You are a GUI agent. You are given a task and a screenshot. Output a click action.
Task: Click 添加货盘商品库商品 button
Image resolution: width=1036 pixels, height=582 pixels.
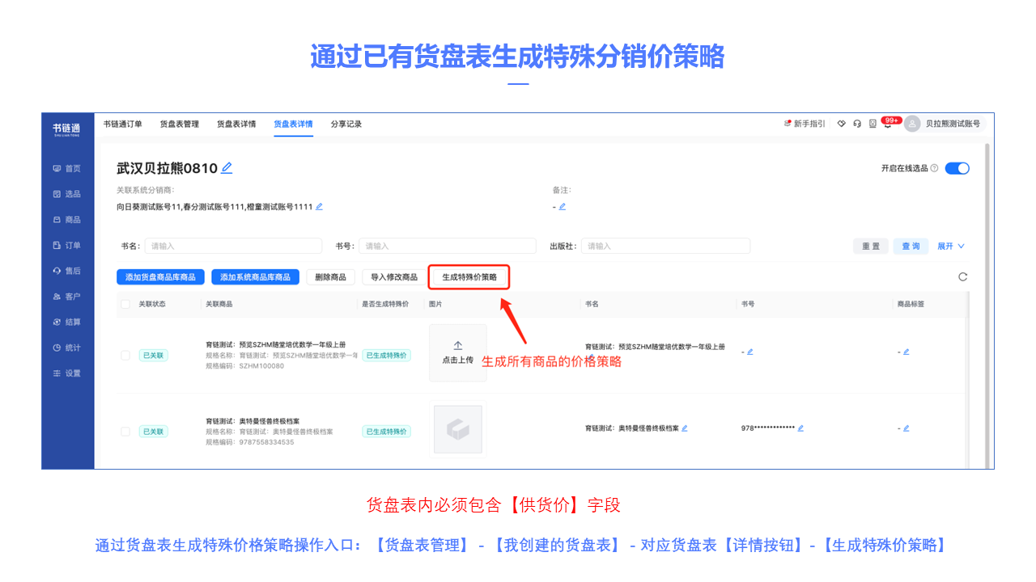(160, 277)
